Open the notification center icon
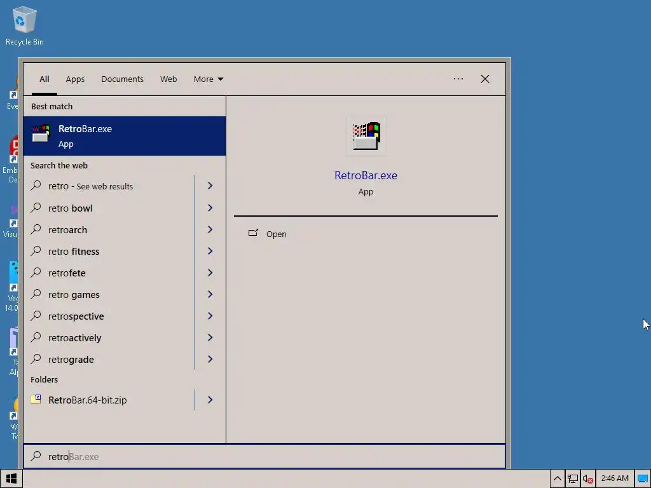 click(643, 478)
